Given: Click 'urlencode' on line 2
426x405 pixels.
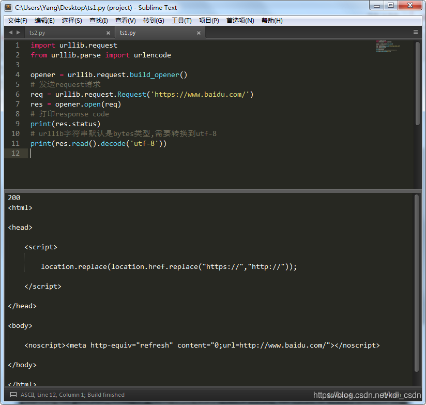Looking at the screenshot, I should 153,55.
